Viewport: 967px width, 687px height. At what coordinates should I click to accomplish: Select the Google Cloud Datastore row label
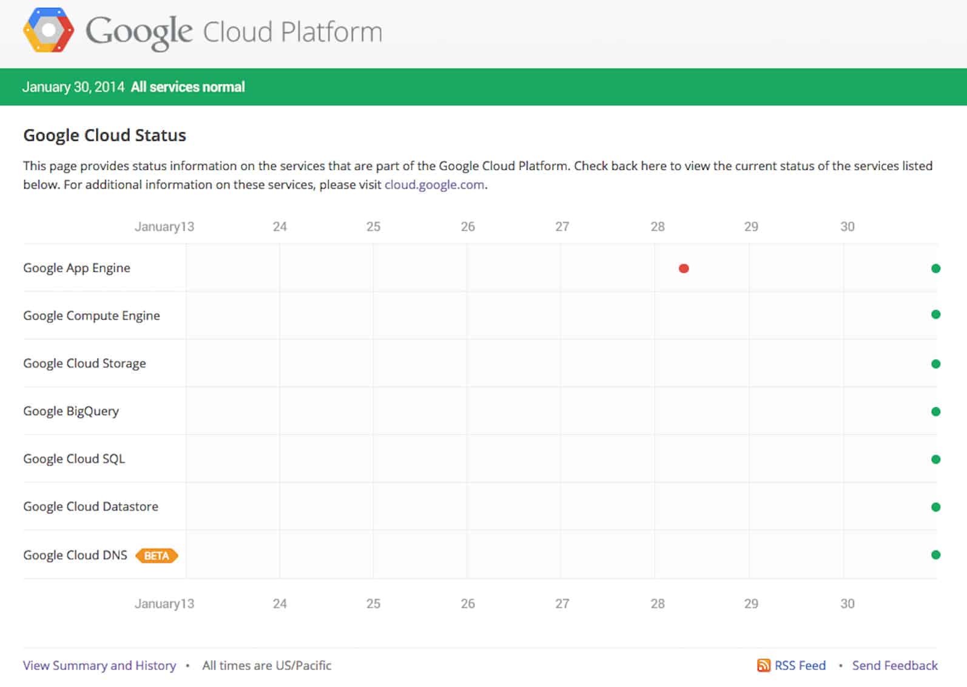pyautogui.click(x=90, y=507)
